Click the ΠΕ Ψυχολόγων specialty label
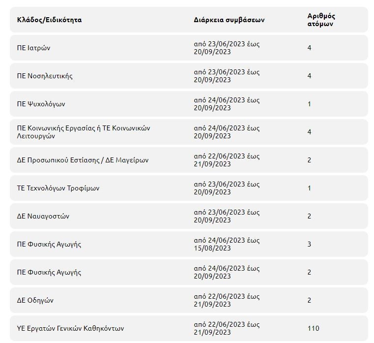 pyautogui.click(x=41, y=104)
